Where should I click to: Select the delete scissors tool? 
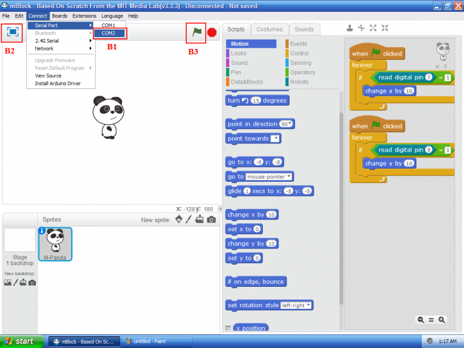click(x=361, y=28)
